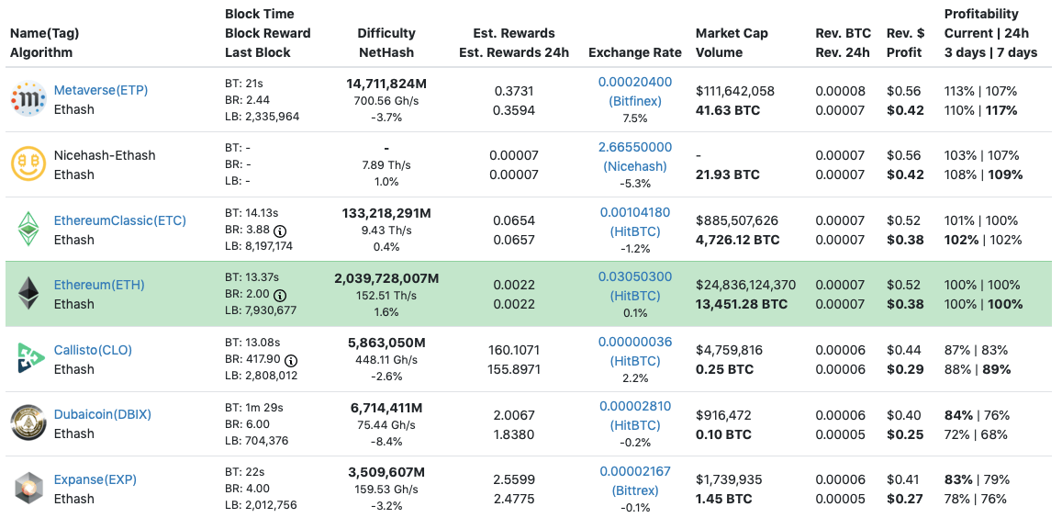
Task: Click the Expanse EXP logo icon
Action: pyautogui.click(x=28, y=489)
